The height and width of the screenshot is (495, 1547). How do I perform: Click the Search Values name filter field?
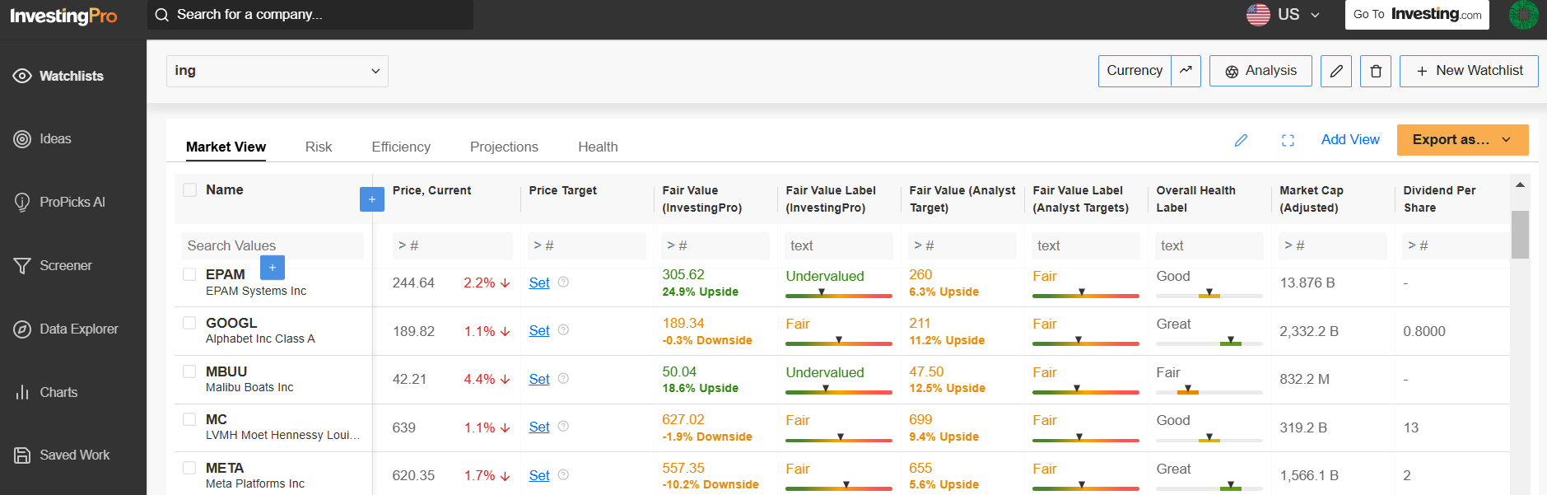pos(272,245)
